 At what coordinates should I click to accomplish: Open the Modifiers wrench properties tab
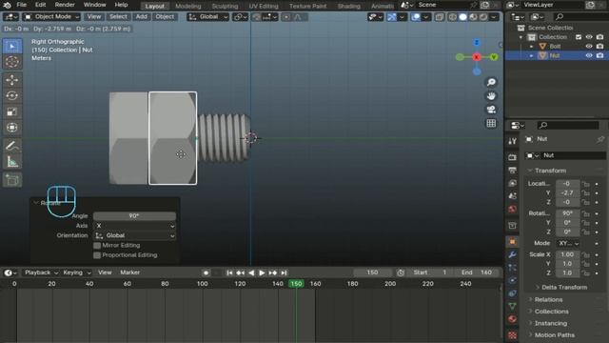tap(512, 254)
